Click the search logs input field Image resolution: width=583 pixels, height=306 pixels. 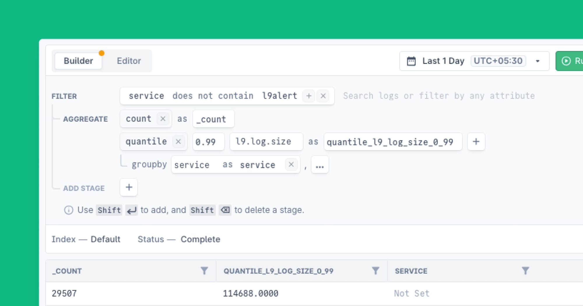coord(437,96)
